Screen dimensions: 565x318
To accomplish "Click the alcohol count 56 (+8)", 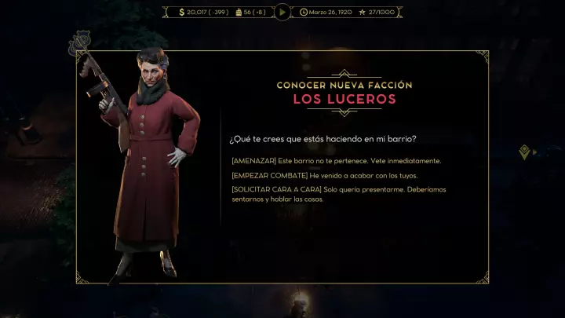I will (254, 13).
